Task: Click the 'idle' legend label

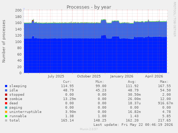Action: pyautogui.click(x=14, y=90)
